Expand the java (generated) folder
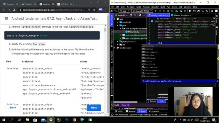Screen dimensions: 219x123 117,41
